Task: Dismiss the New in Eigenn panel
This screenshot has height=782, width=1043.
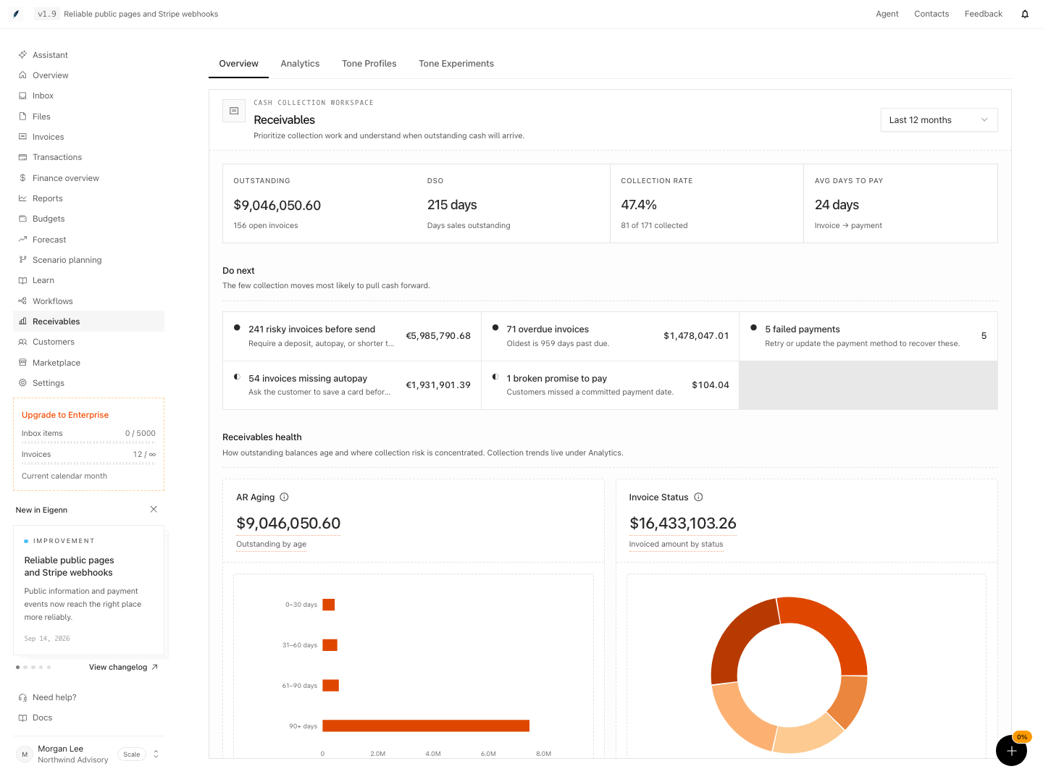Action: [x=154, y=510]
